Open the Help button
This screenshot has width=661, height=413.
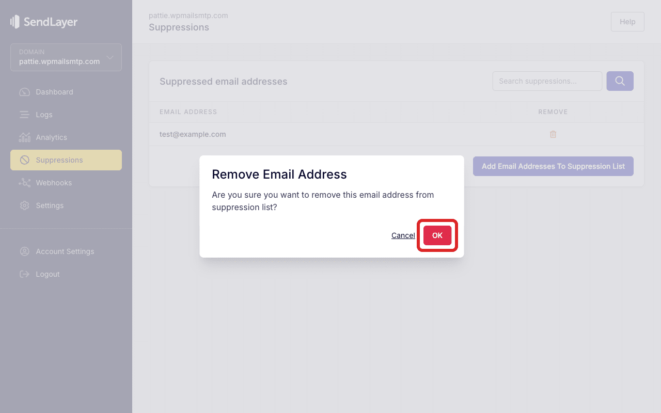coord(627,22)
